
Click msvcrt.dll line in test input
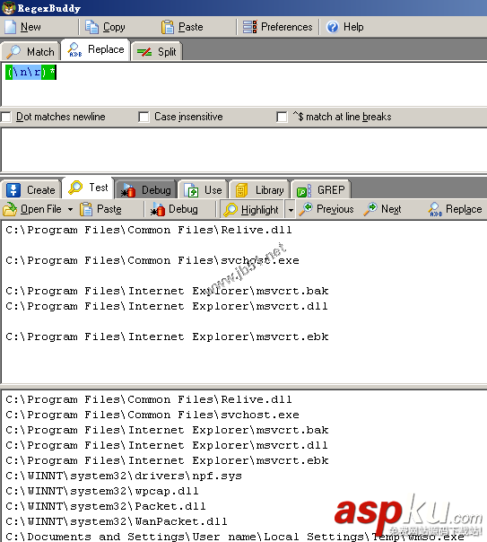coord(167,306)
